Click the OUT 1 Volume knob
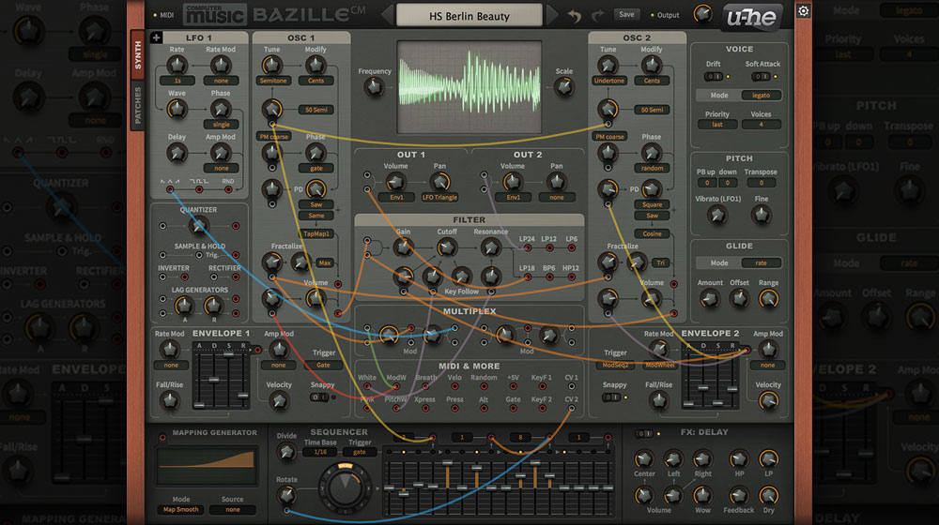The height and width of the screenshot is (525, 939). coord(395,182)
